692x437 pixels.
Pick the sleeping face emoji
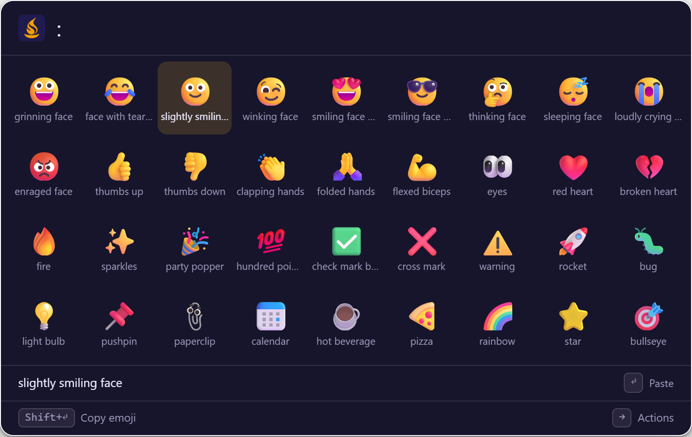tap(573, 98)
